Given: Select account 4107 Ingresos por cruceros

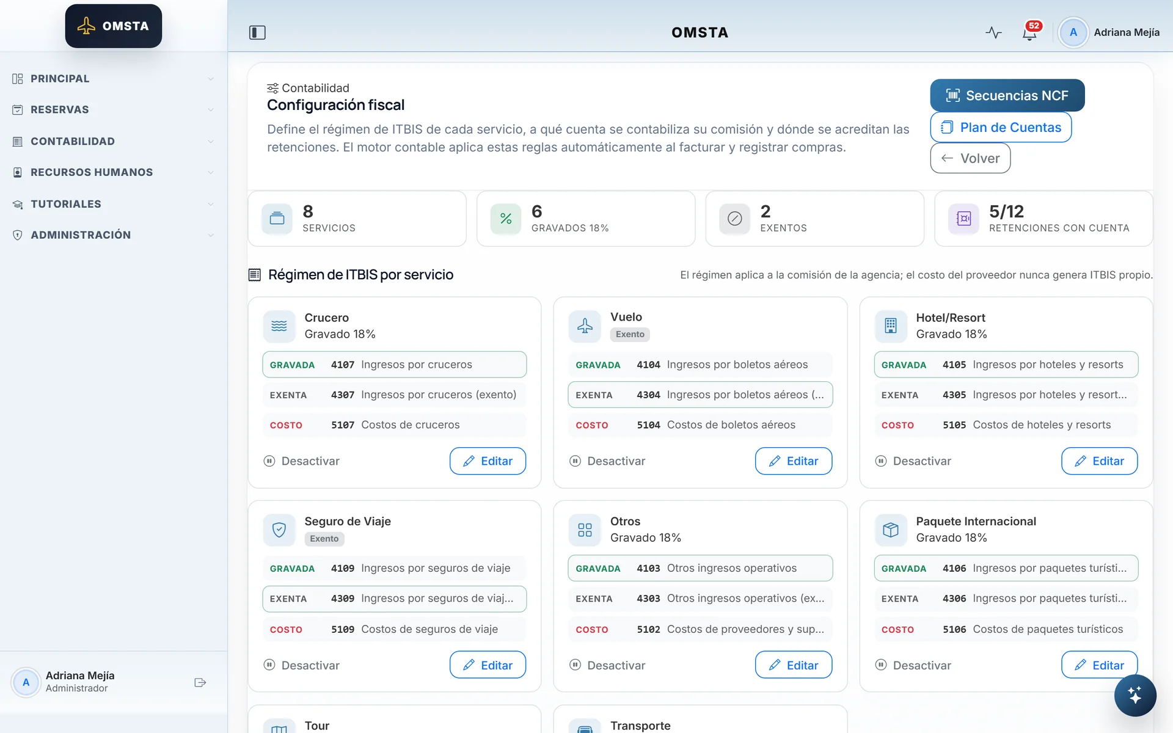Looking at the screenshot, I should point(395,365).
